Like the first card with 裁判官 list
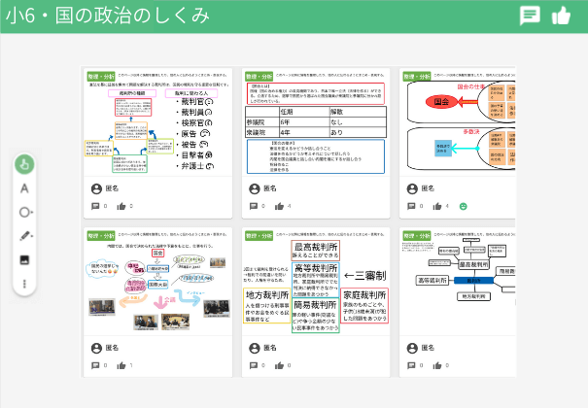The width and height of the screenshot is (588, 408). [121, 206]
